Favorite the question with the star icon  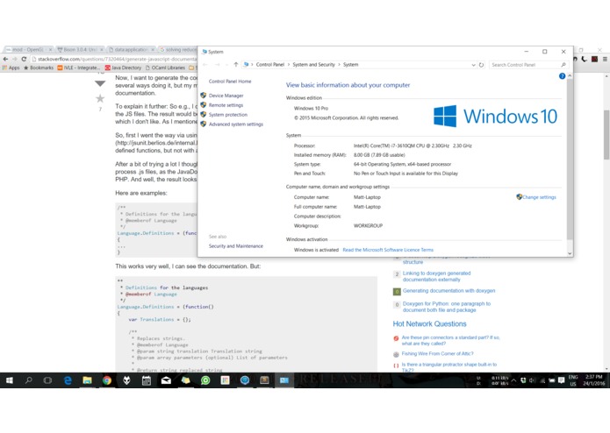tap(100, 98)
